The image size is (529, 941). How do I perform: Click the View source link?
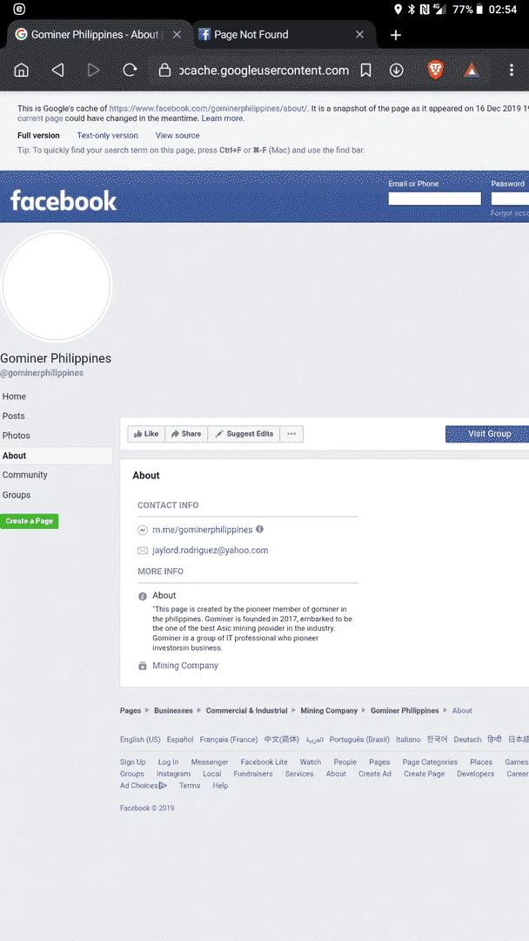pyautogui.click(x=177, y=136)
